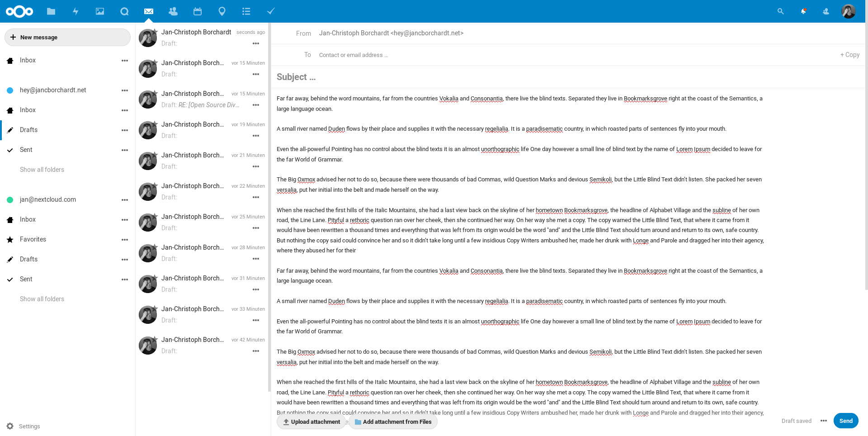Click + Copy to add CC
This screenshot has width=868, height=436.
pos(850,55)
